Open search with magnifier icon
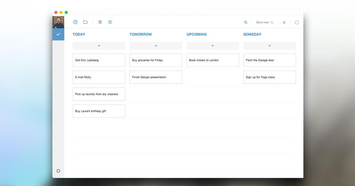 click(246, 23)
